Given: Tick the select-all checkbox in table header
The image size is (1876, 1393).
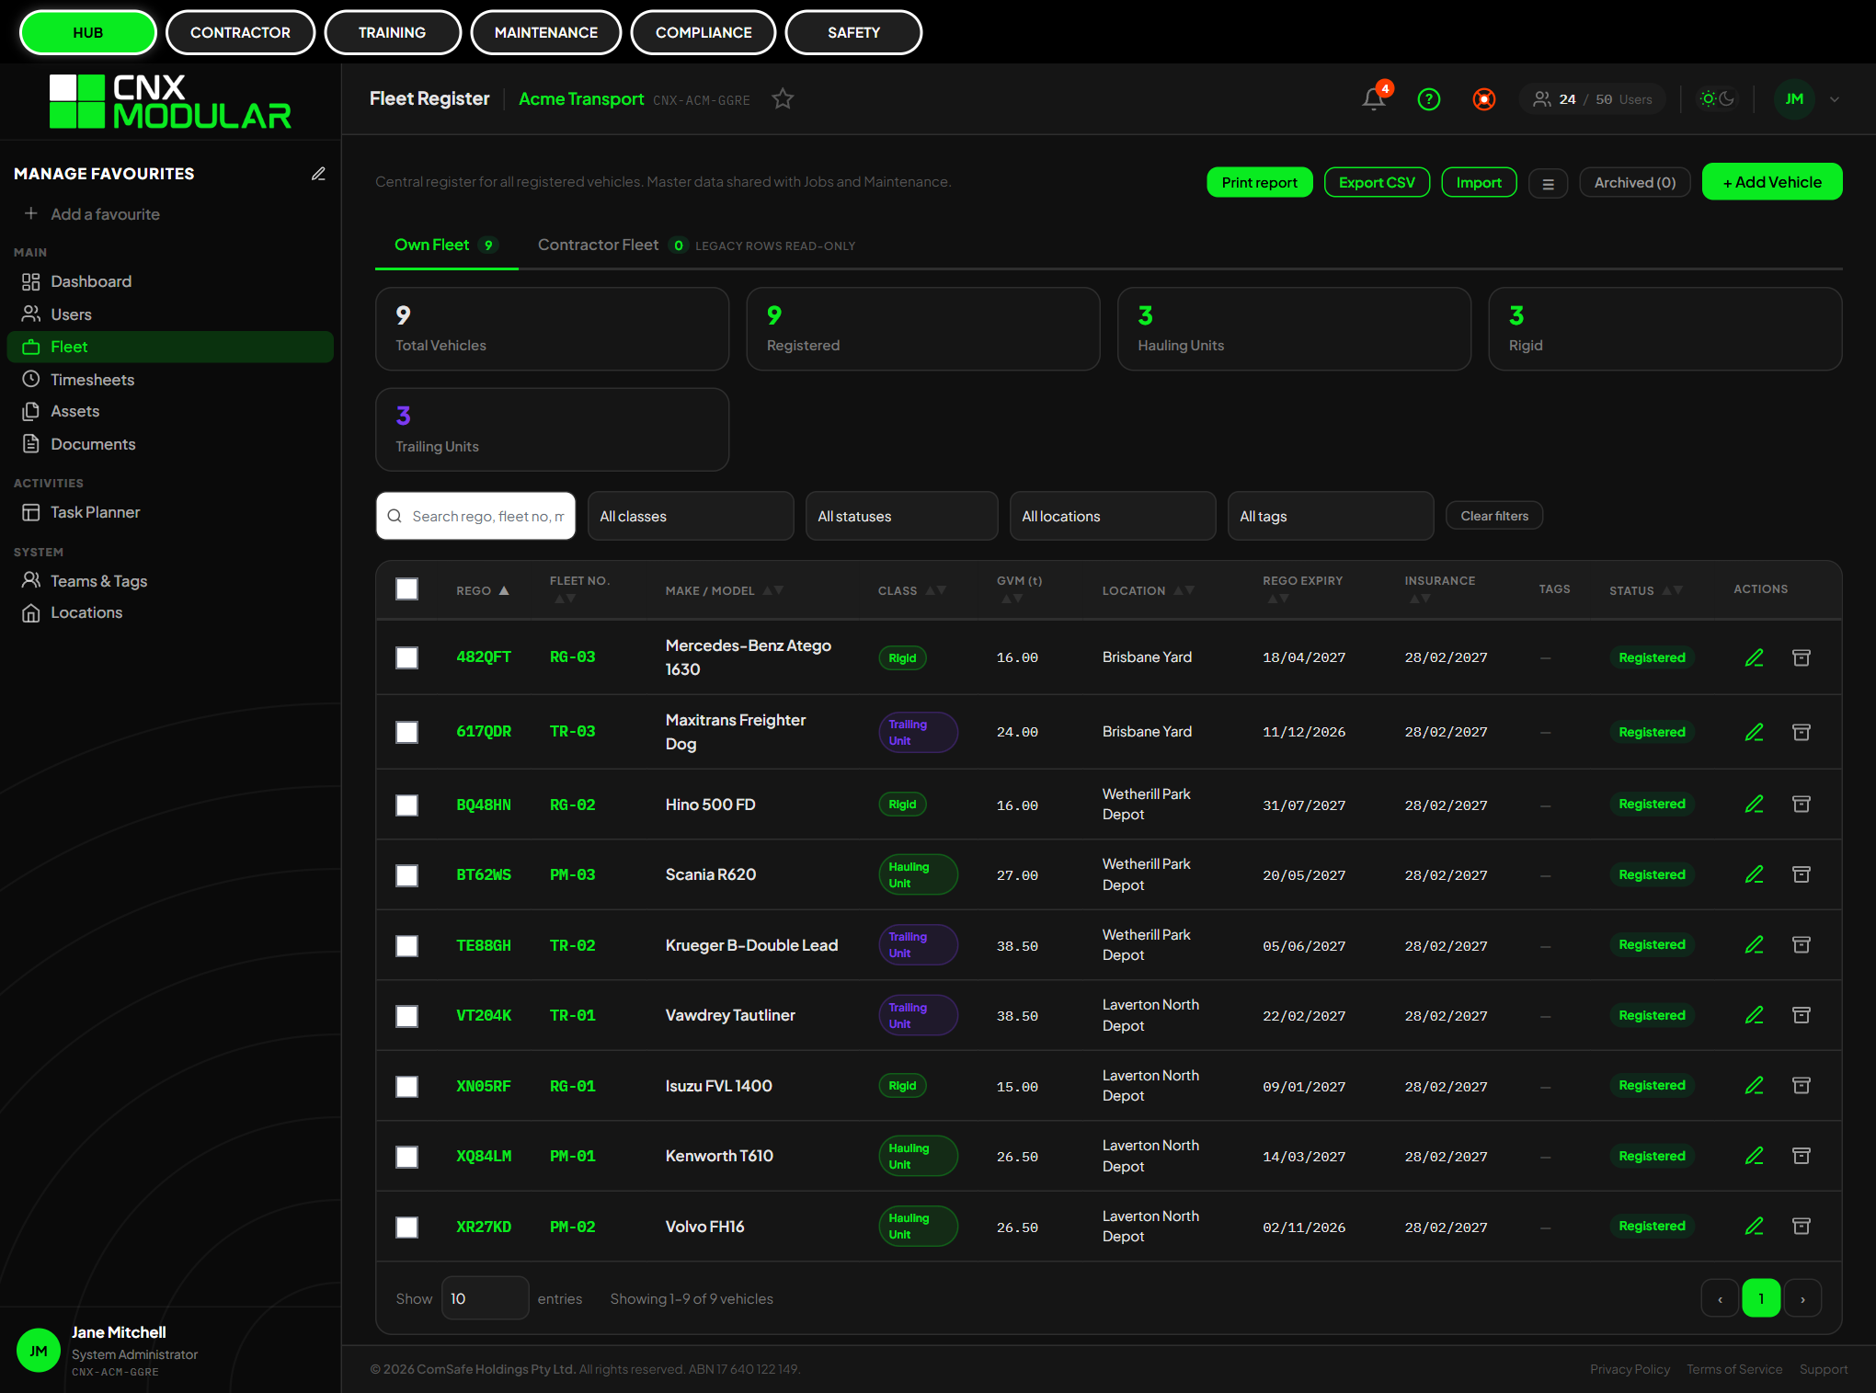Looking at the screenshot, I should pyautogui.click(x=406, y=588).
